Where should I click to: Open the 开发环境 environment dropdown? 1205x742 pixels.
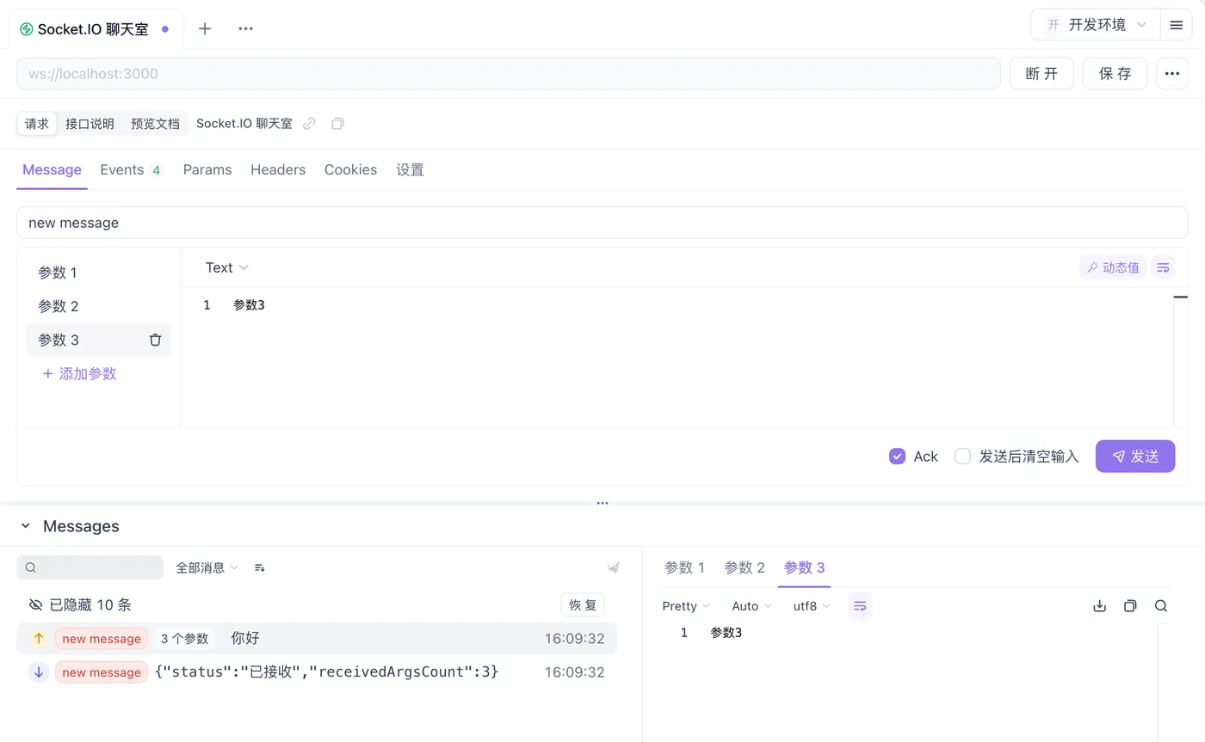tap(1095, 25)
